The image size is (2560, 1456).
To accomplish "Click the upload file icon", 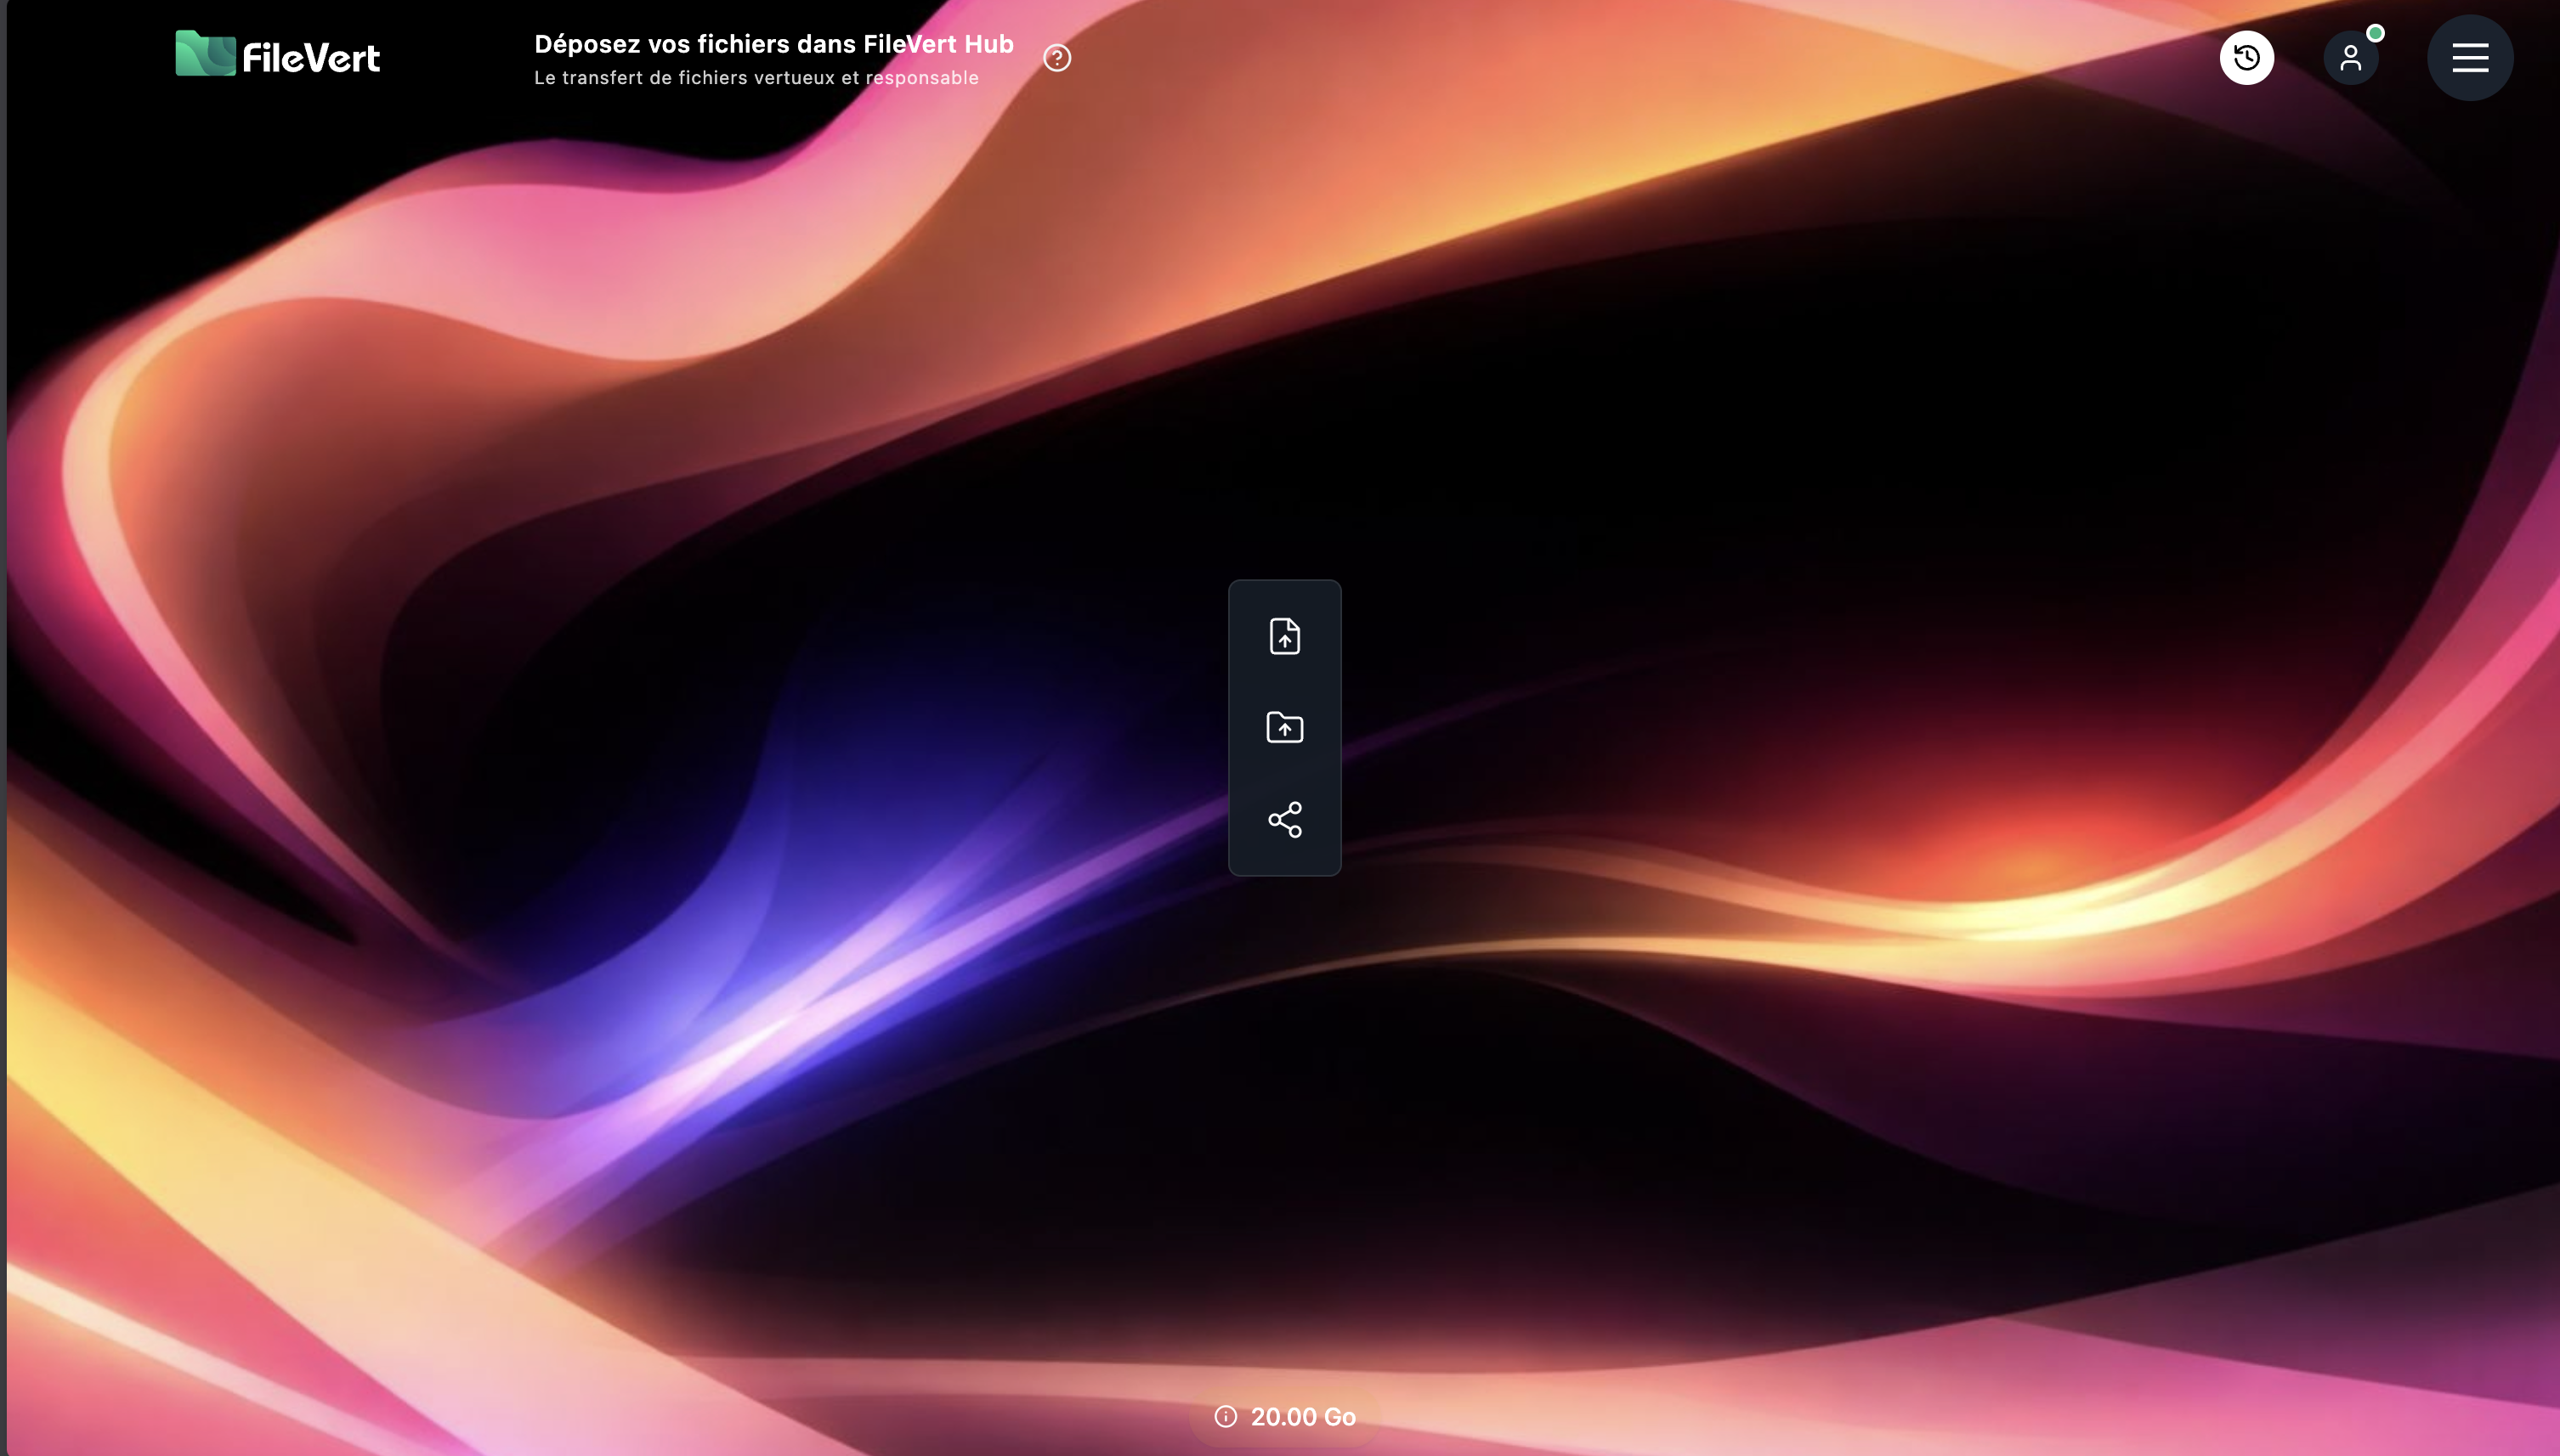I will coord(1284,636).
